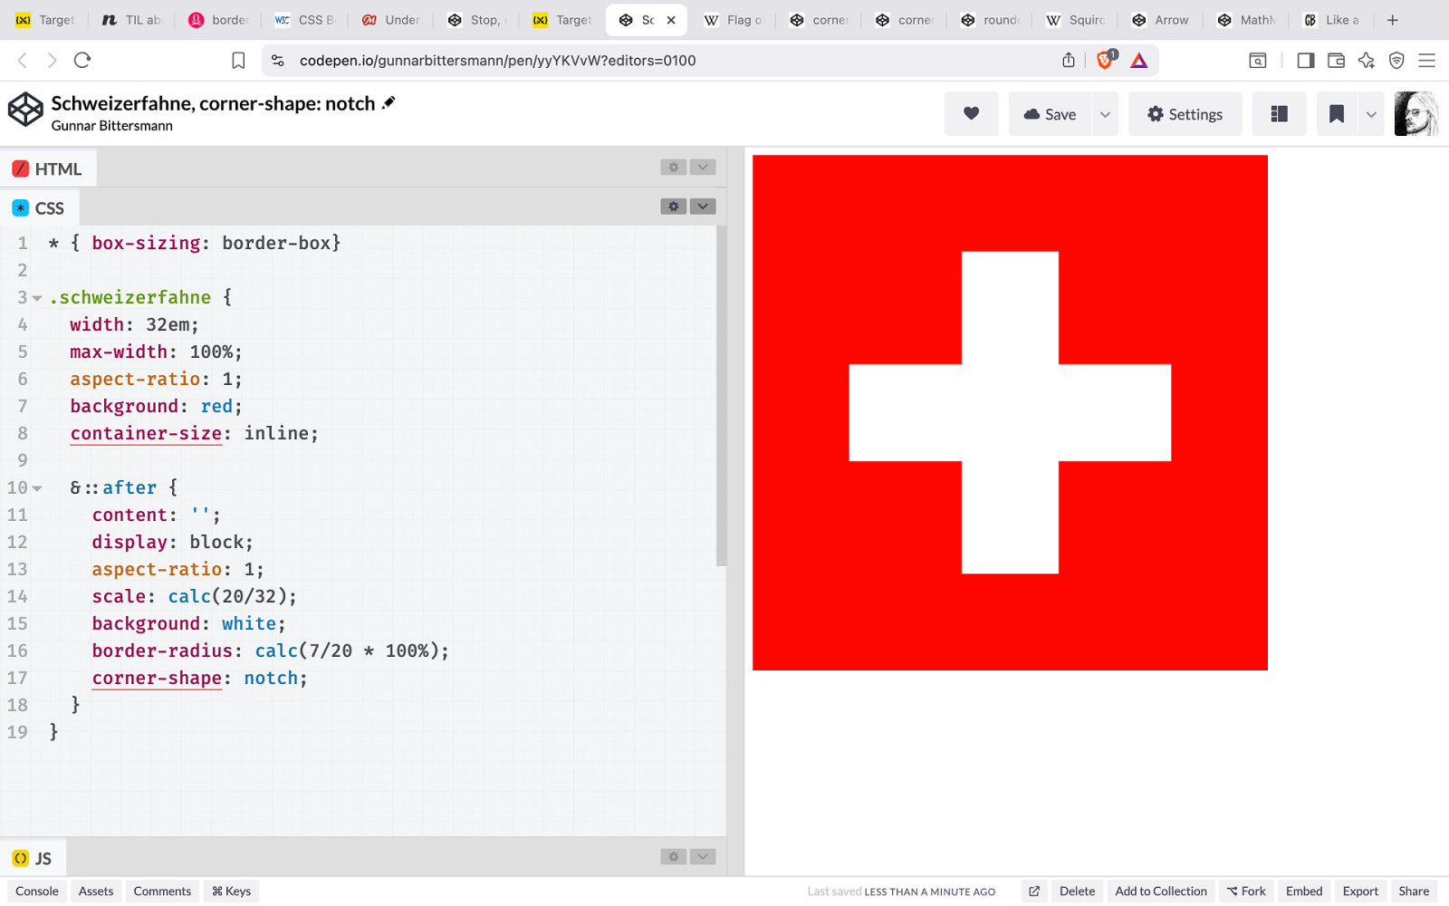This screenshot has height=906, width=1449.
Task: Switch to the Arrow browser tab
Action: point(1161,20)
